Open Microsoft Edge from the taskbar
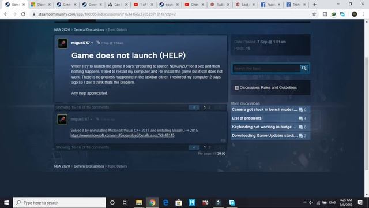The width and height of the screenshot is (369, 208). click(165, 203)
